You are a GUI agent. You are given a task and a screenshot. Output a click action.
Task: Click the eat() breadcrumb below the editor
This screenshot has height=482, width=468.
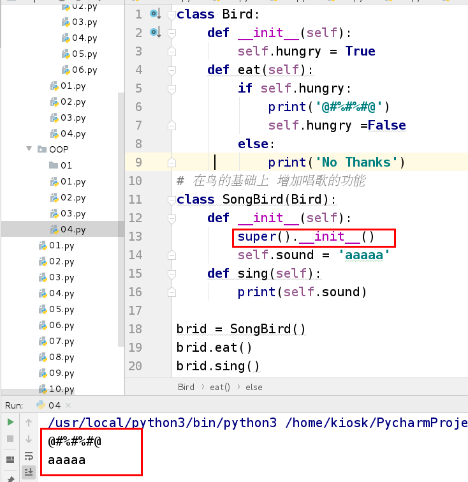220,387
